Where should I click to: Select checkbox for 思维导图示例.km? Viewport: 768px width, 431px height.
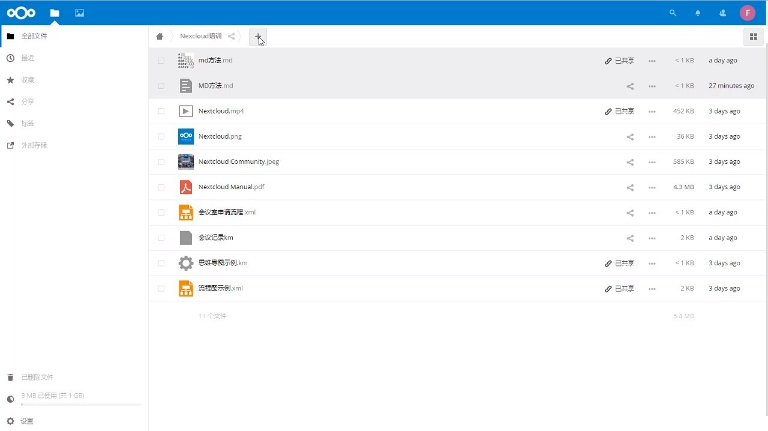click(161, 263)
